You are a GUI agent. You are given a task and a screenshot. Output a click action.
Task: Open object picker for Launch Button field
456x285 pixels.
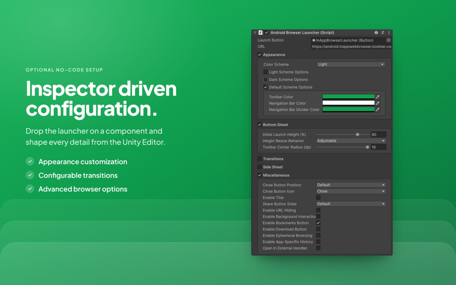click(388, 40)
